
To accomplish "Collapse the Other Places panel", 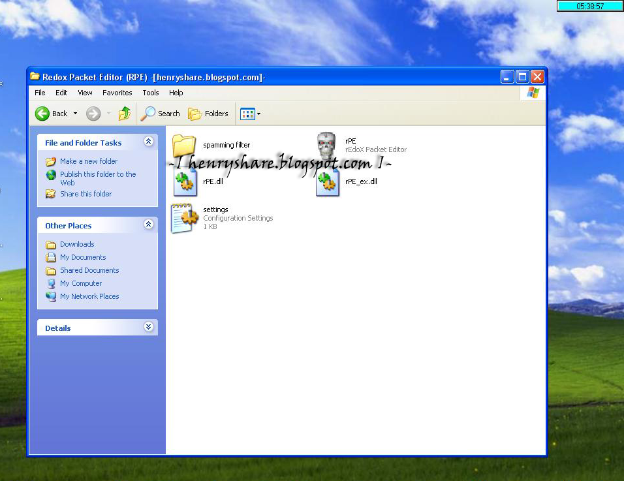I will click(x=149, y=225).
